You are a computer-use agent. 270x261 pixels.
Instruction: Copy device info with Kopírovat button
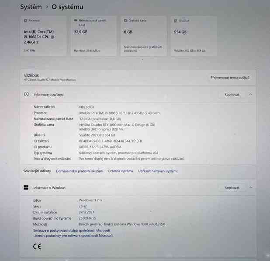click(232, 95)
